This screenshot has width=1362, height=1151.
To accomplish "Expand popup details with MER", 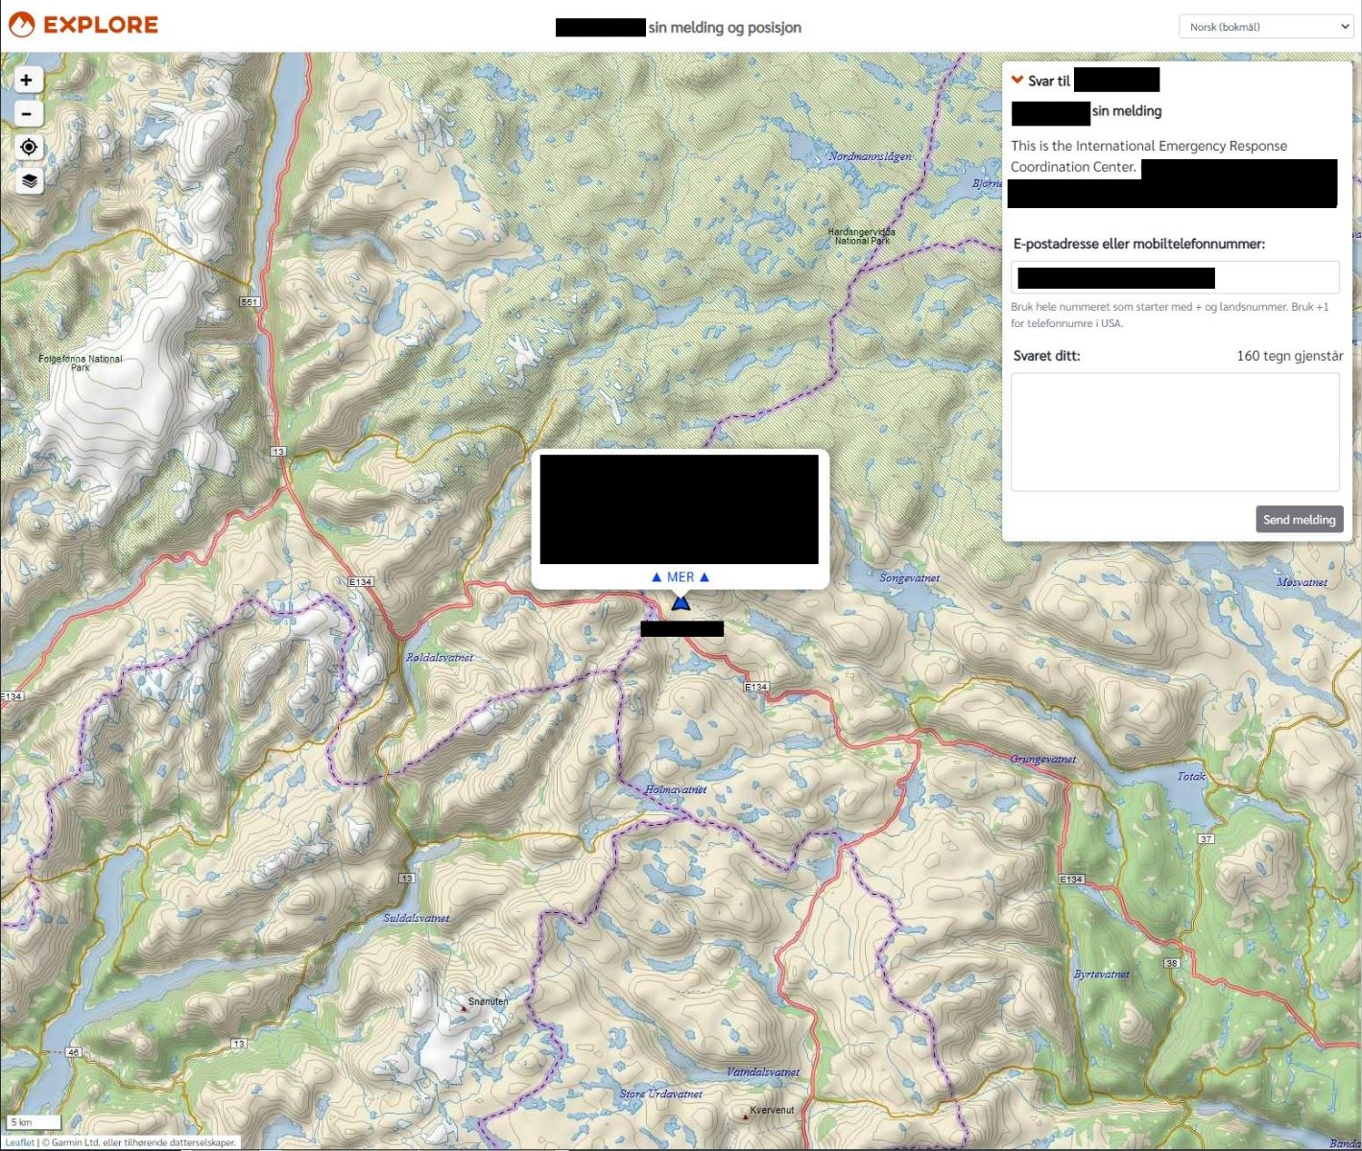I will coord(680,577).
